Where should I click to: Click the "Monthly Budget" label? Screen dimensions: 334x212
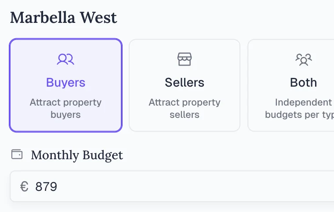coord(77,155)
